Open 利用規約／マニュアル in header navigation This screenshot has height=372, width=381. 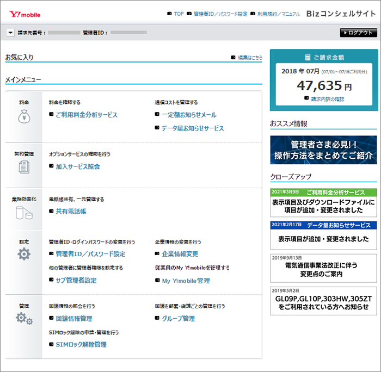point(279,14)
